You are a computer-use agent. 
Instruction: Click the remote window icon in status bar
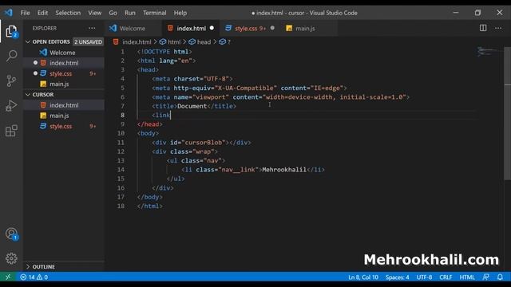pos(8,277)
